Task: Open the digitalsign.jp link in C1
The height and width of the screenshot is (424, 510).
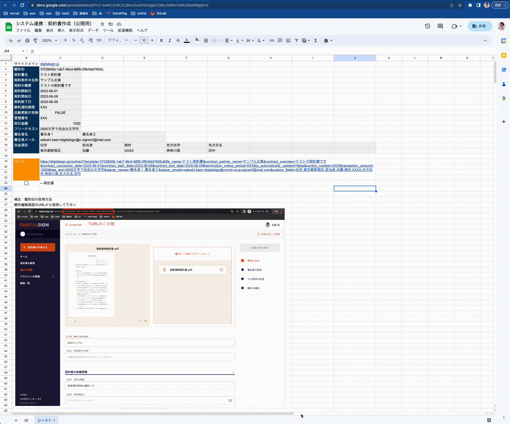Action: pos(50,64)
